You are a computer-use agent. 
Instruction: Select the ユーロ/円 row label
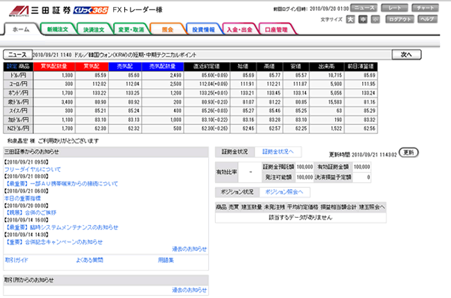coord(18,84)
